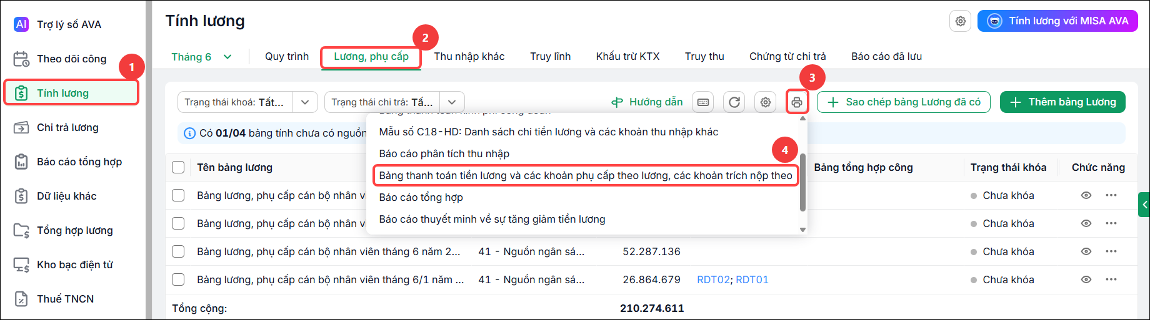The image size is (1150, 320).
Task: Click Tính lương với MISA AVA button
Action: [x=1057, y=21]
